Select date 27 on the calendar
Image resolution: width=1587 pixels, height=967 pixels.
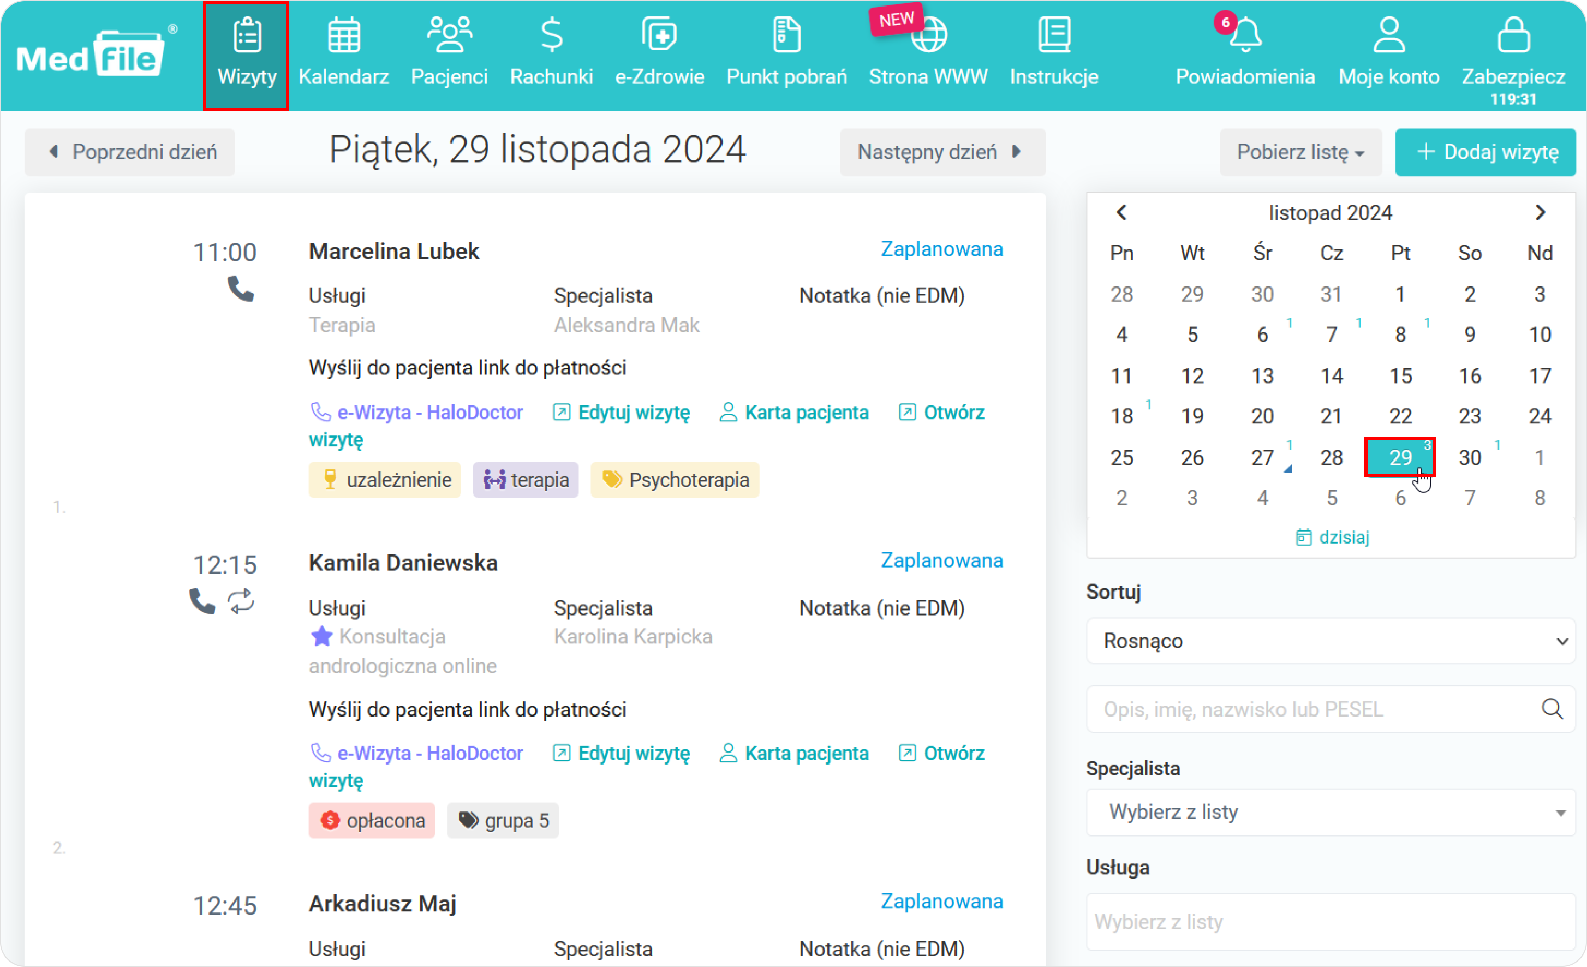coord(1262,457)
